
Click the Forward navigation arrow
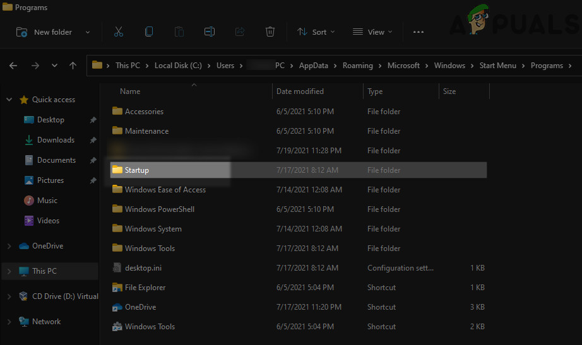[x=35, y=66]
